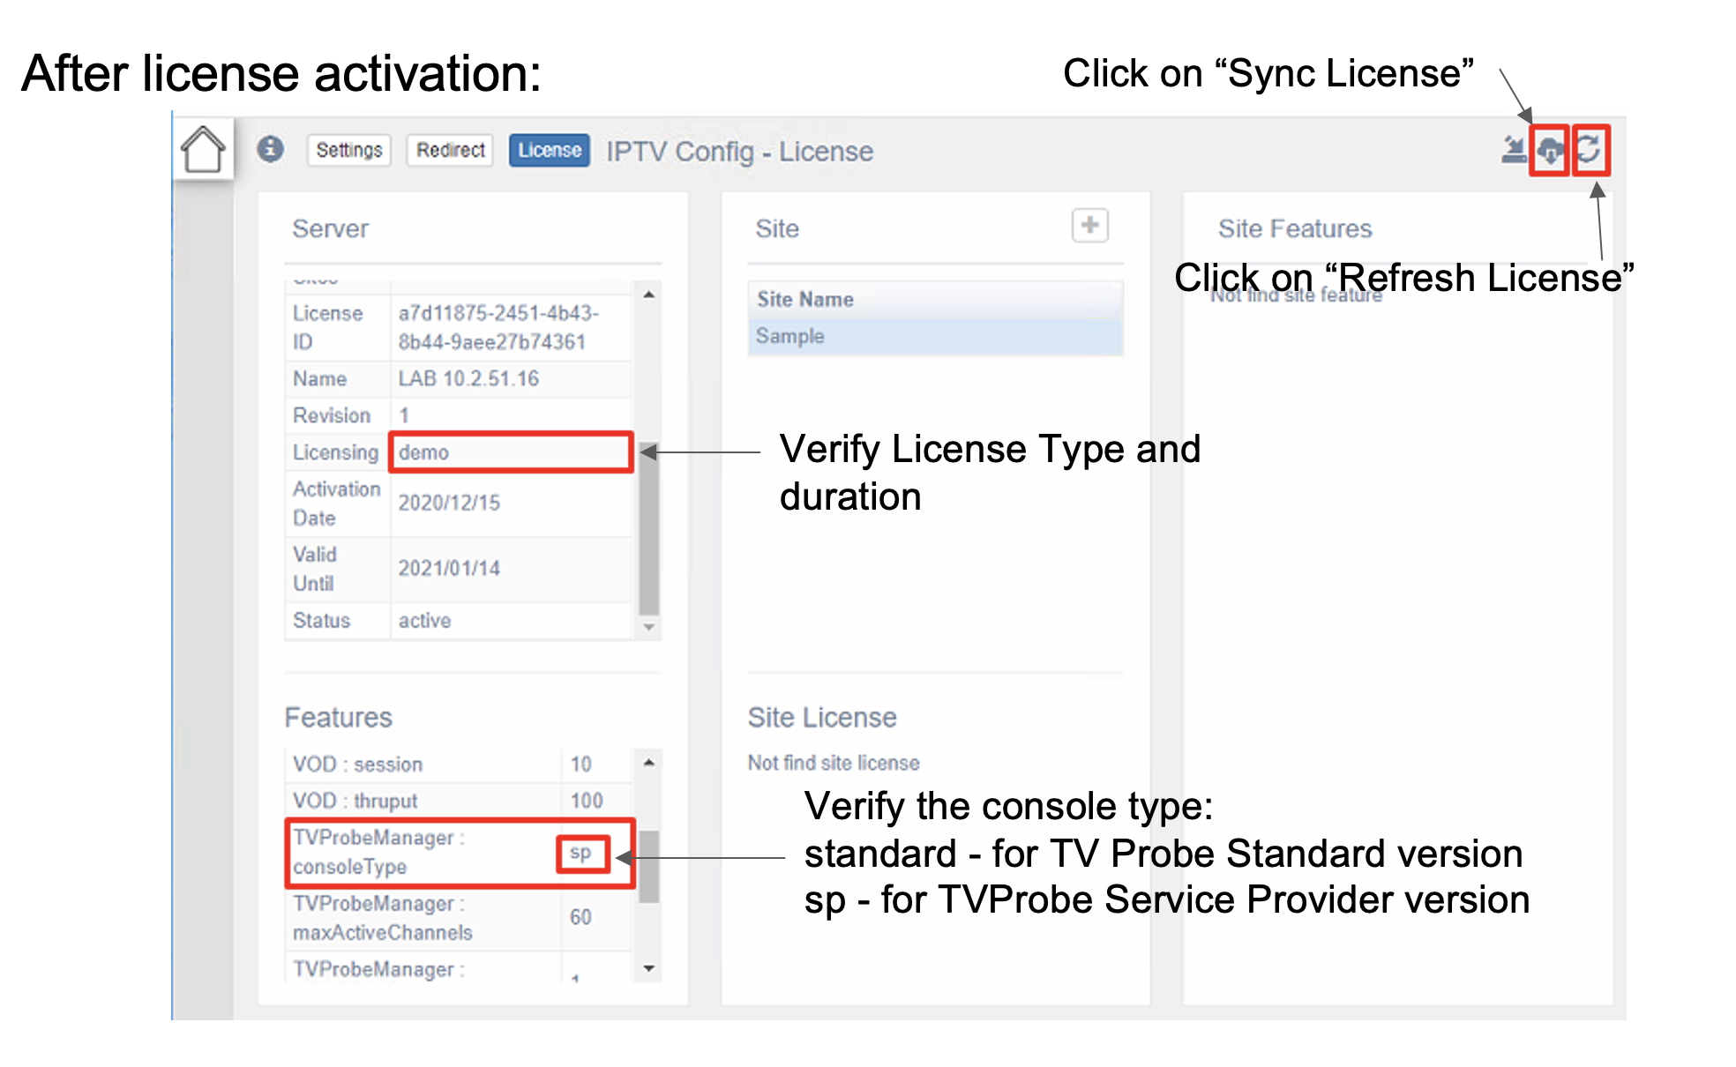Click the Server table scrollbar thumb
Screen dimensions: 1736x1067
648,529
